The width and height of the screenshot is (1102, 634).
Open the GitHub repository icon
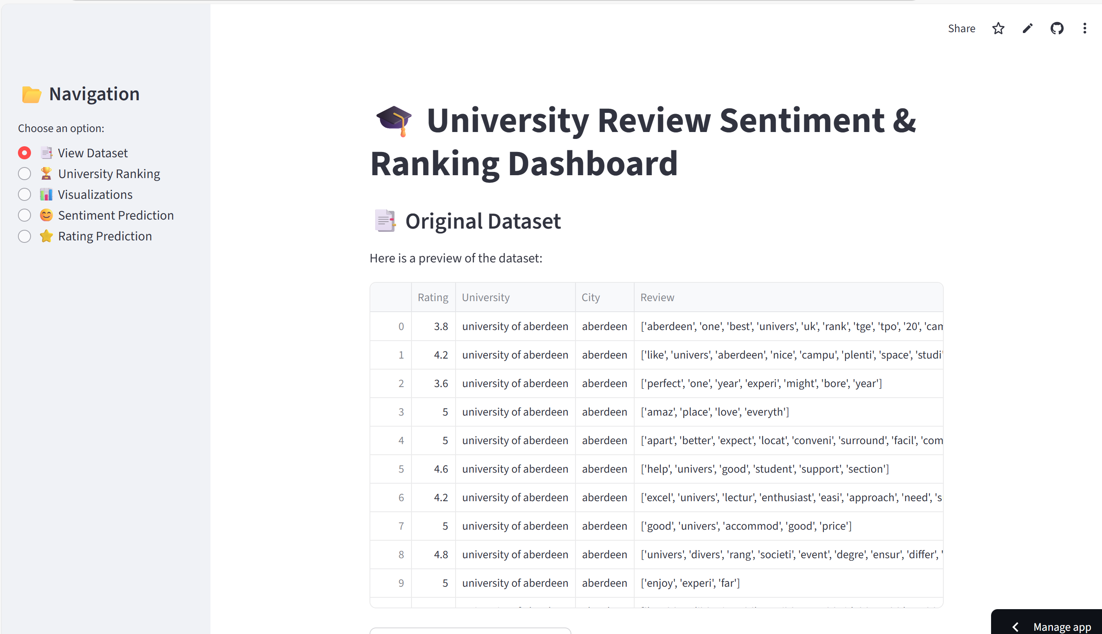(1057, 28)
